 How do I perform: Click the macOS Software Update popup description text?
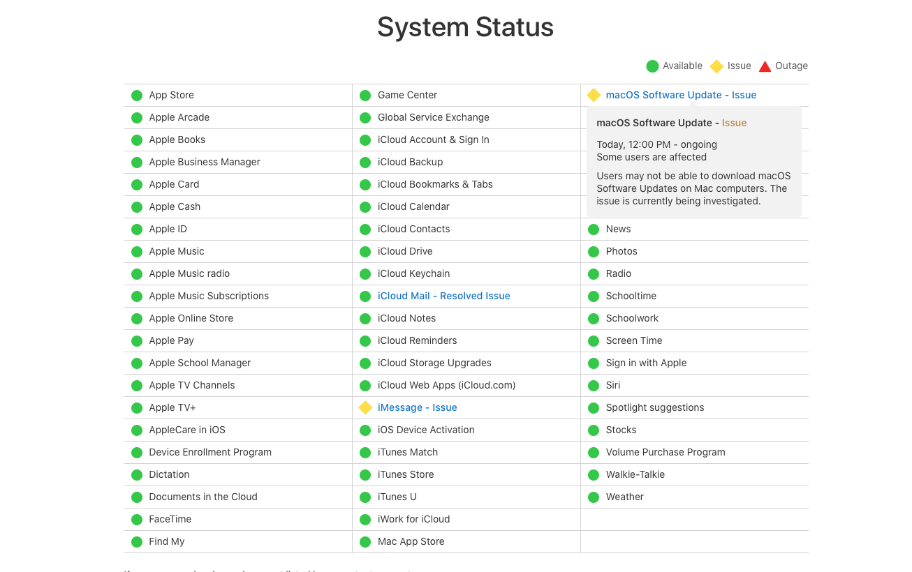[x=693, y=188]
